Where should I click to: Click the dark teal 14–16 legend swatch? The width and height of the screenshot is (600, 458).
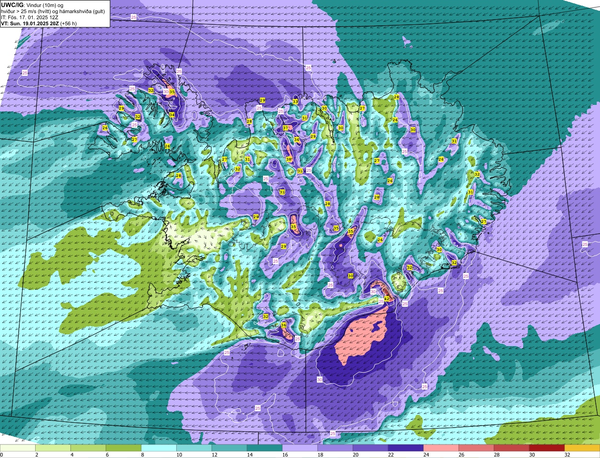coord(265,448)
